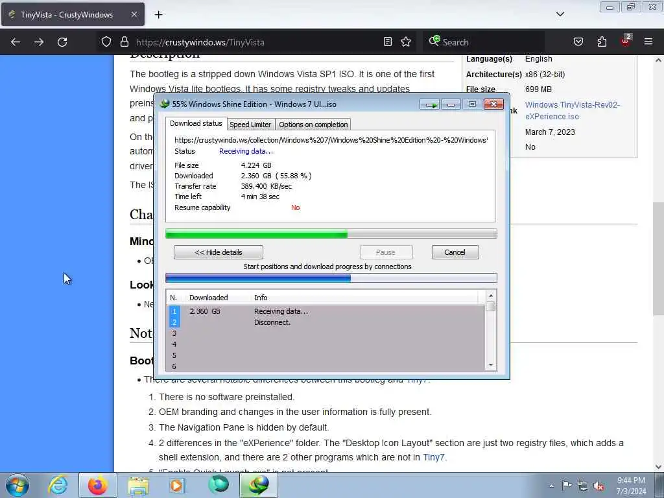Click the webpage vertical scrollbar thumb
This screenshot has width=664, height=498.
[x=658, y=258]
